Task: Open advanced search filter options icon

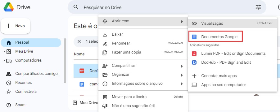Action: pos(258,7)
